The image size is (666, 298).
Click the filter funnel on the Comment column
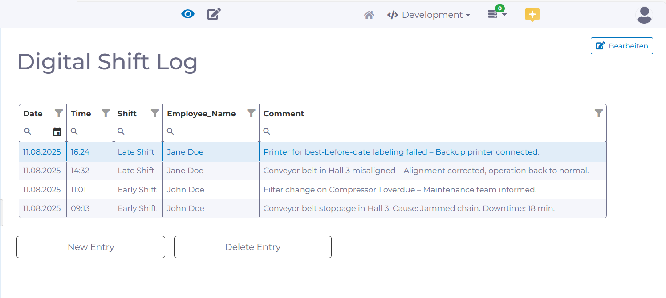click(x=598, y=113)
